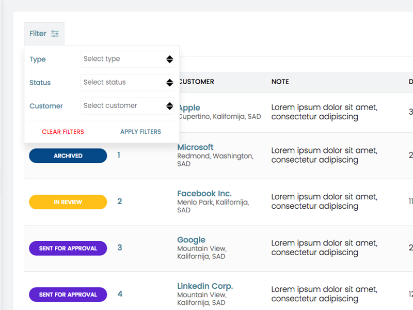
Task: Open the Facebook Inc. customer link
Action: 204,194
